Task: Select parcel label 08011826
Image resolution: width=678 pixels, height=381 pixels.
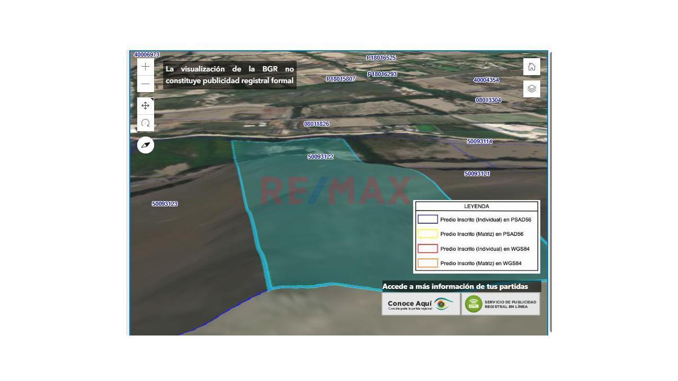Action: tap(316, 124)
